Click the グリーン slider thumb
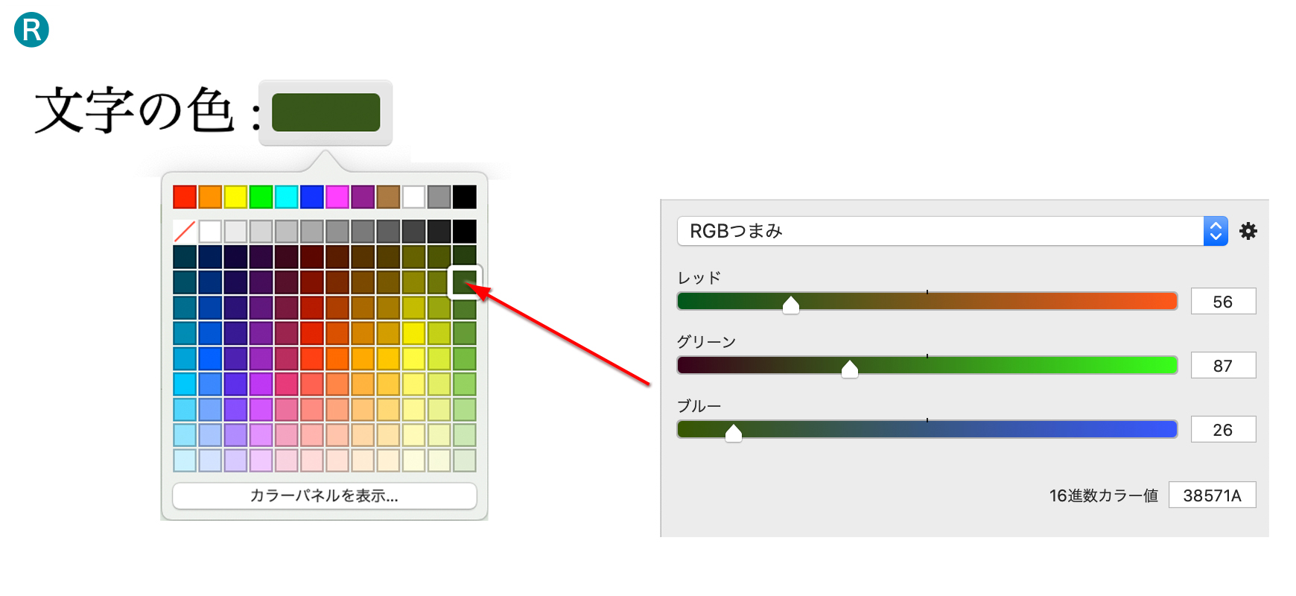Viewport: 1296px width, 596px height. point(850,368)
